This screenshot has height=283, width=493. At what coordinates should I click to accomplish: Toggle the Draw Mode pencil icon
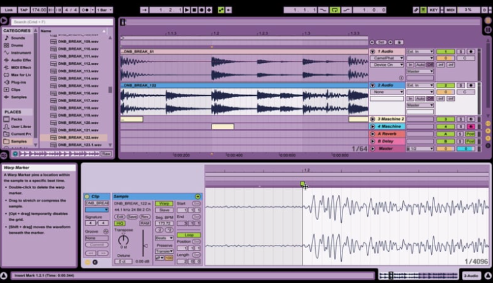tap(416, 10)
